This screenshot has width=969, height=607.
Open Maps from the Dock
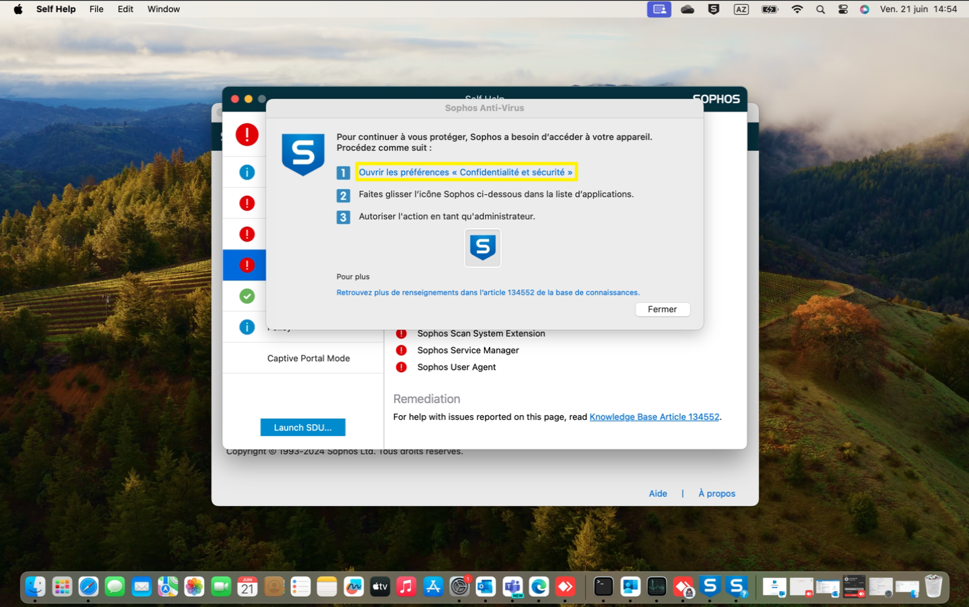pos(168,587)
